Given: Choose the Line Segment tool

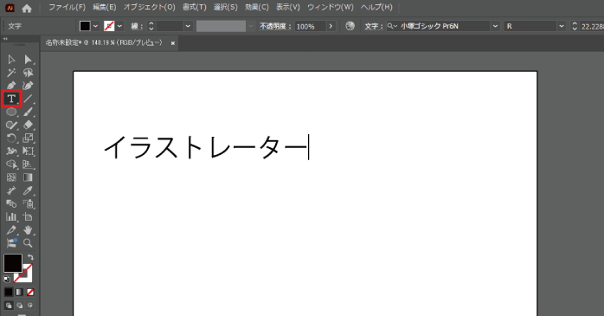Looking at the screenshot, I should coord(28,99).
